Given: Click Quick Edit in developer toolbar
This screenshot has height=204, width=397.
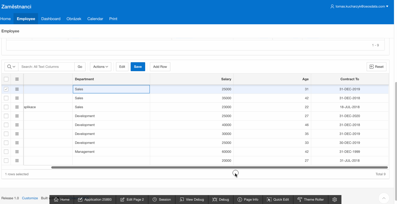Looking at the screenshot, I should click(x=278, y=200).
